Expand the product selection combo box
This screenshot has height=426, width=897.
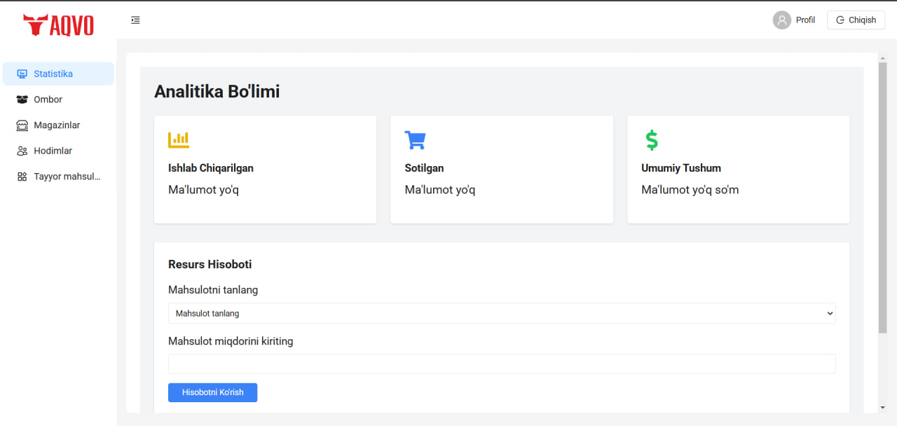point(502,313)
